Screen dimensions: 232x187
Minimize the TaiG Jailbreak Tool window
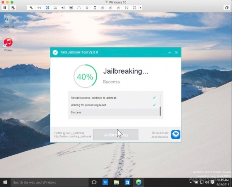point(170,52)
